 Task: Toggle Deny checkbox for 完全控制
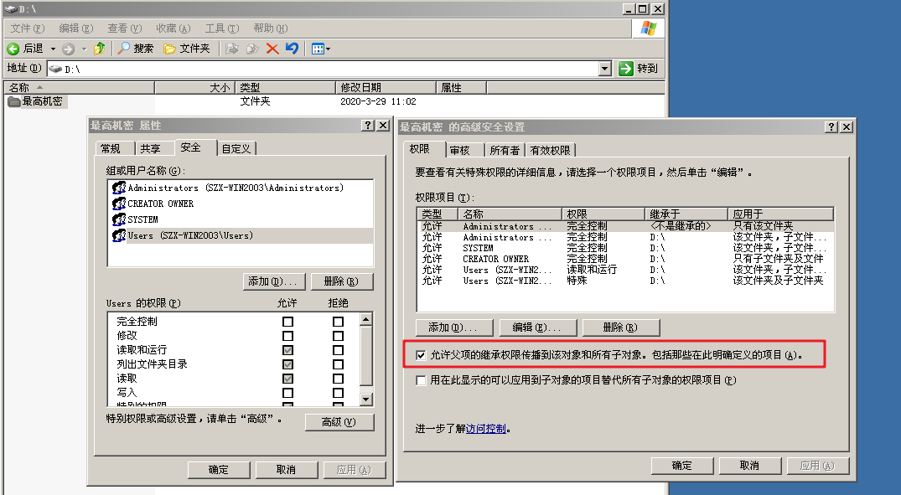click(x=338, y=322)
